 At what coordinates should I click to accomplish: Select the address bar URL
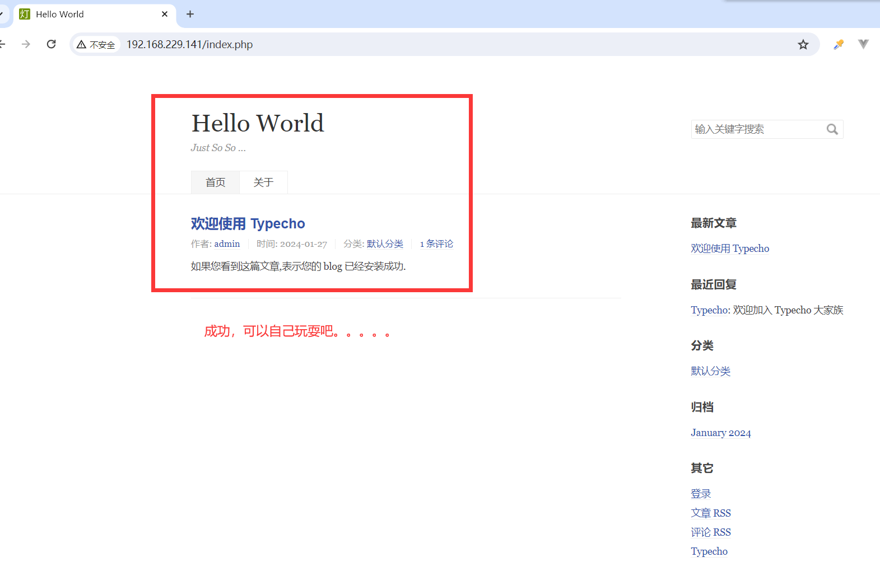(189, 44)
